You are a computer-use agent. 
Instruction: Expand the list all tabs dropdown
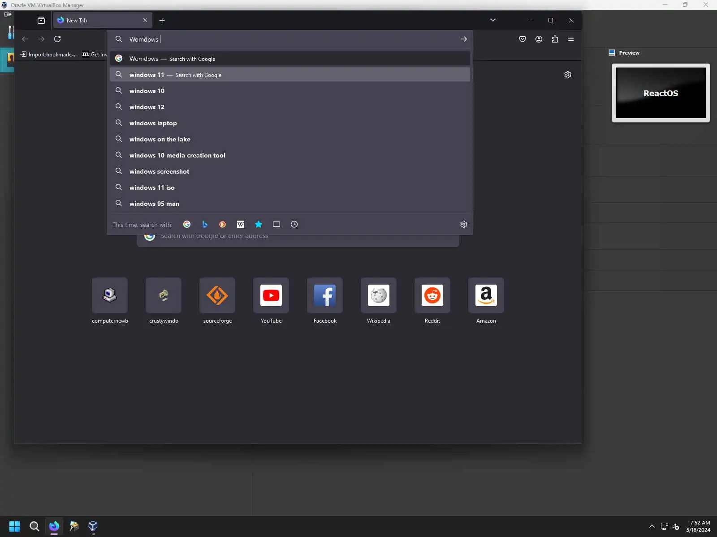point(493,20)
